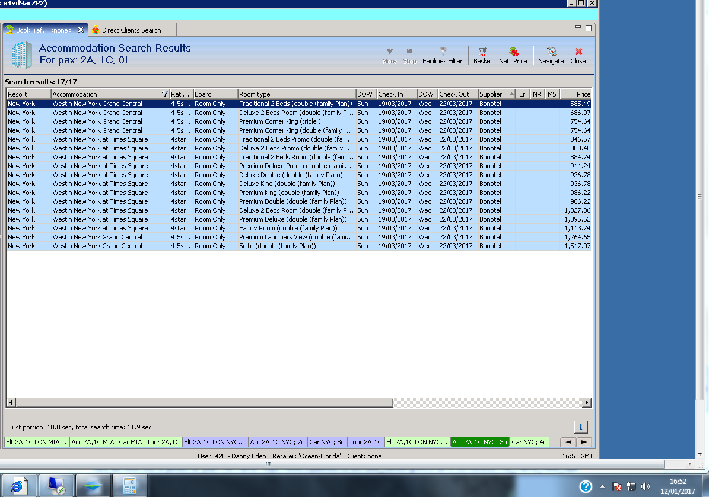Open the calculator taskbar icon
The height and width of the screenshot is (497, 709).
[x=129, y=486]
